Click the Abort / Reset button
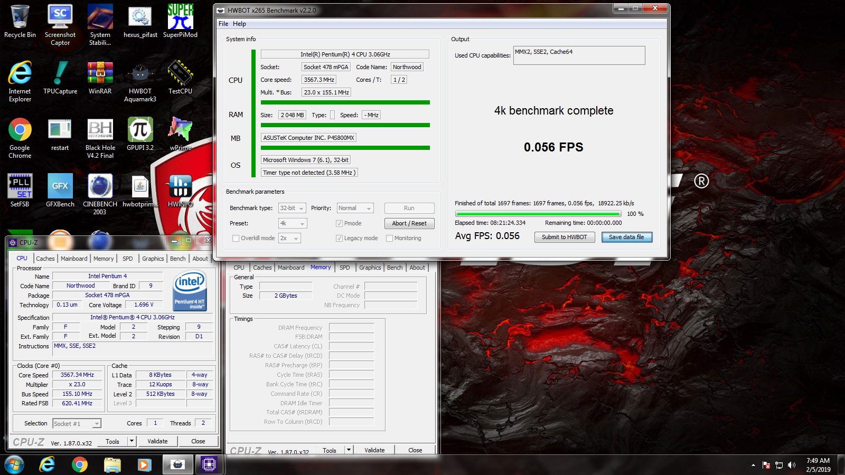 [x=409, y=223]
